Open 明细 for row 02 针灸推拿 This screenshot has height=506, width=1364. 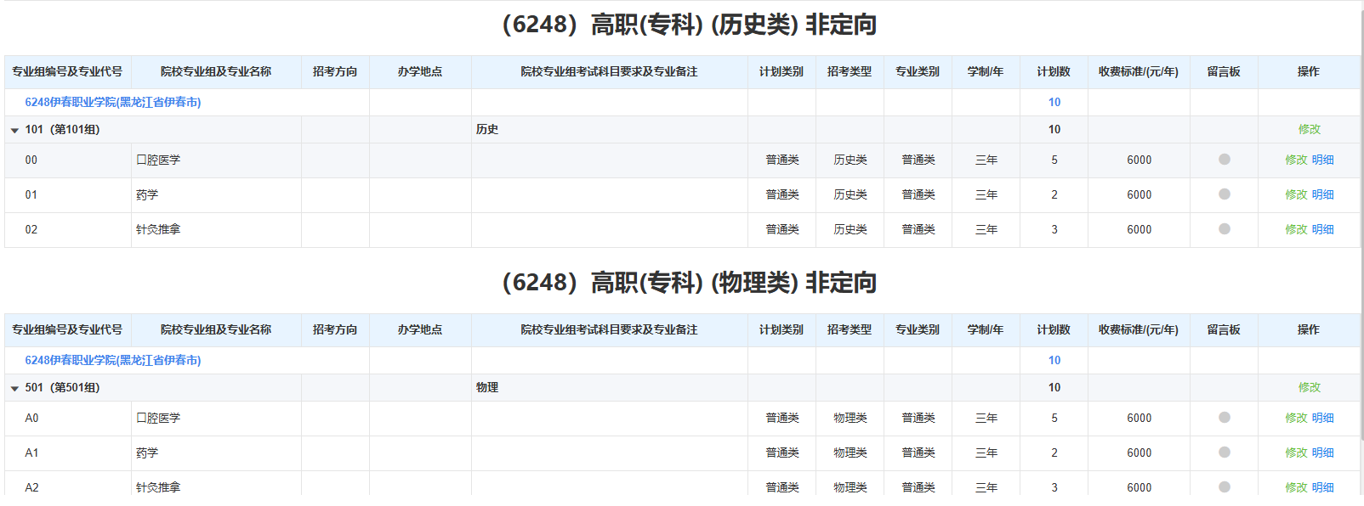1322,229
